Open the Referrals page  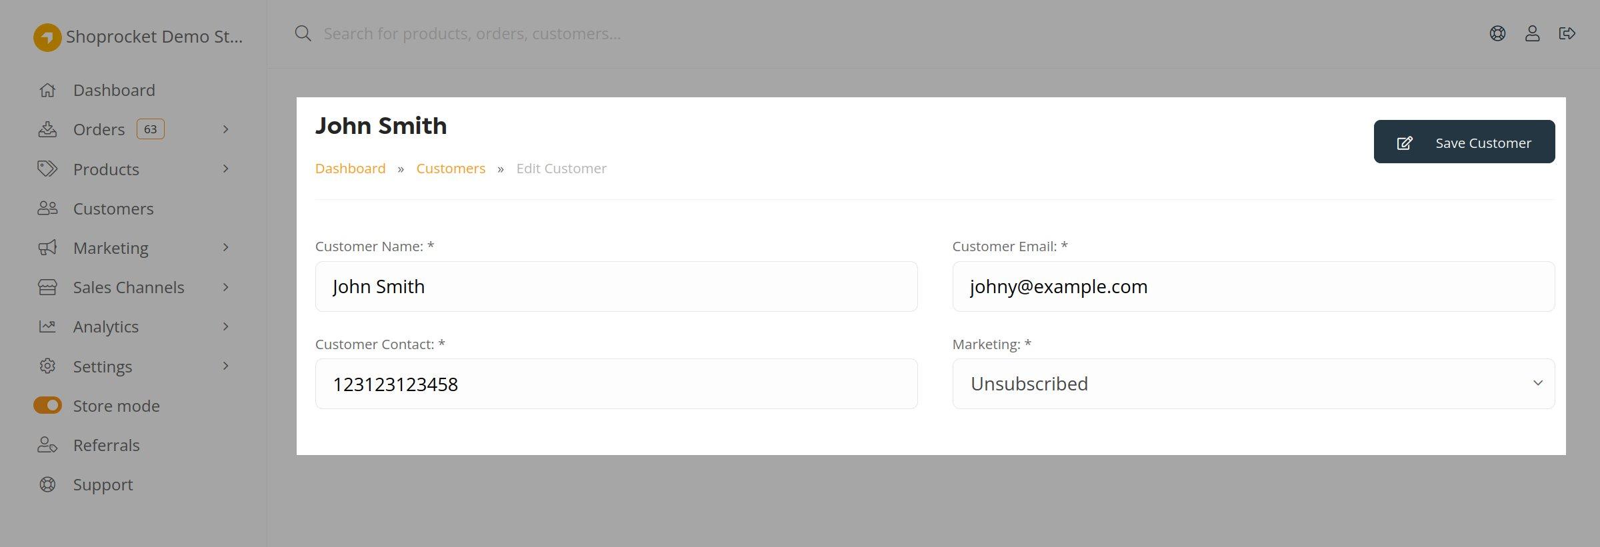coord(106,445)
